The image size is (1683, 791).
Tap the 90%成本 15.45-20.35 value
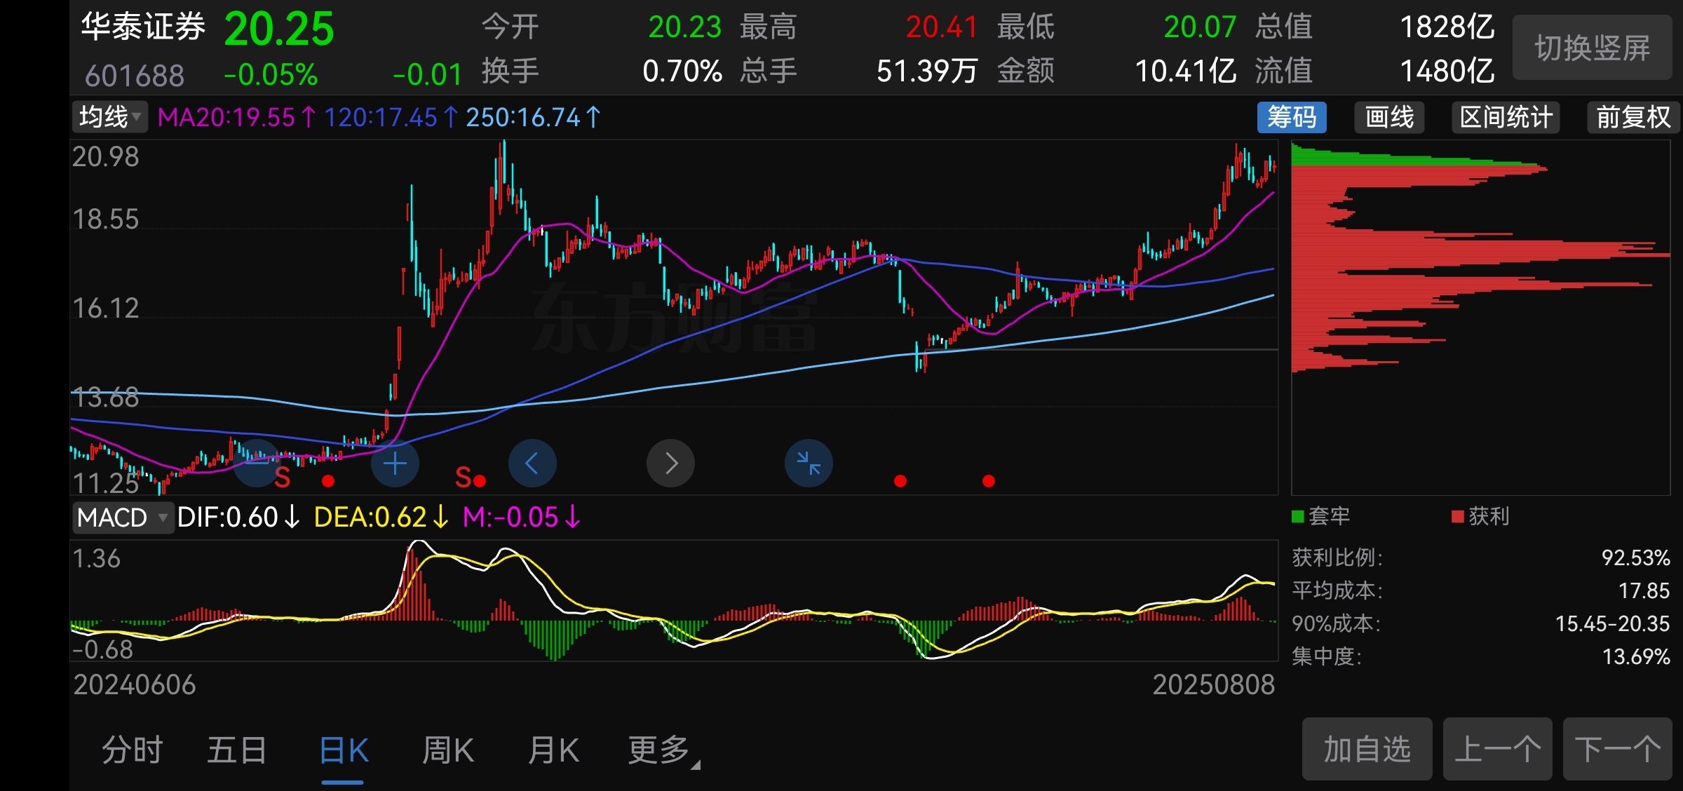click(1612, 623)
